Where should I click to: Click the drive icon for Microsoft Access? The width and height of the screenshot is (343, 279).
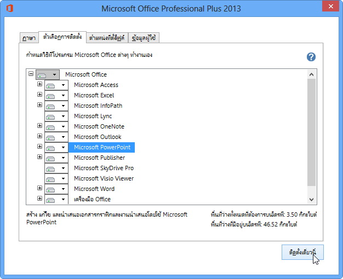click(51, 86)
